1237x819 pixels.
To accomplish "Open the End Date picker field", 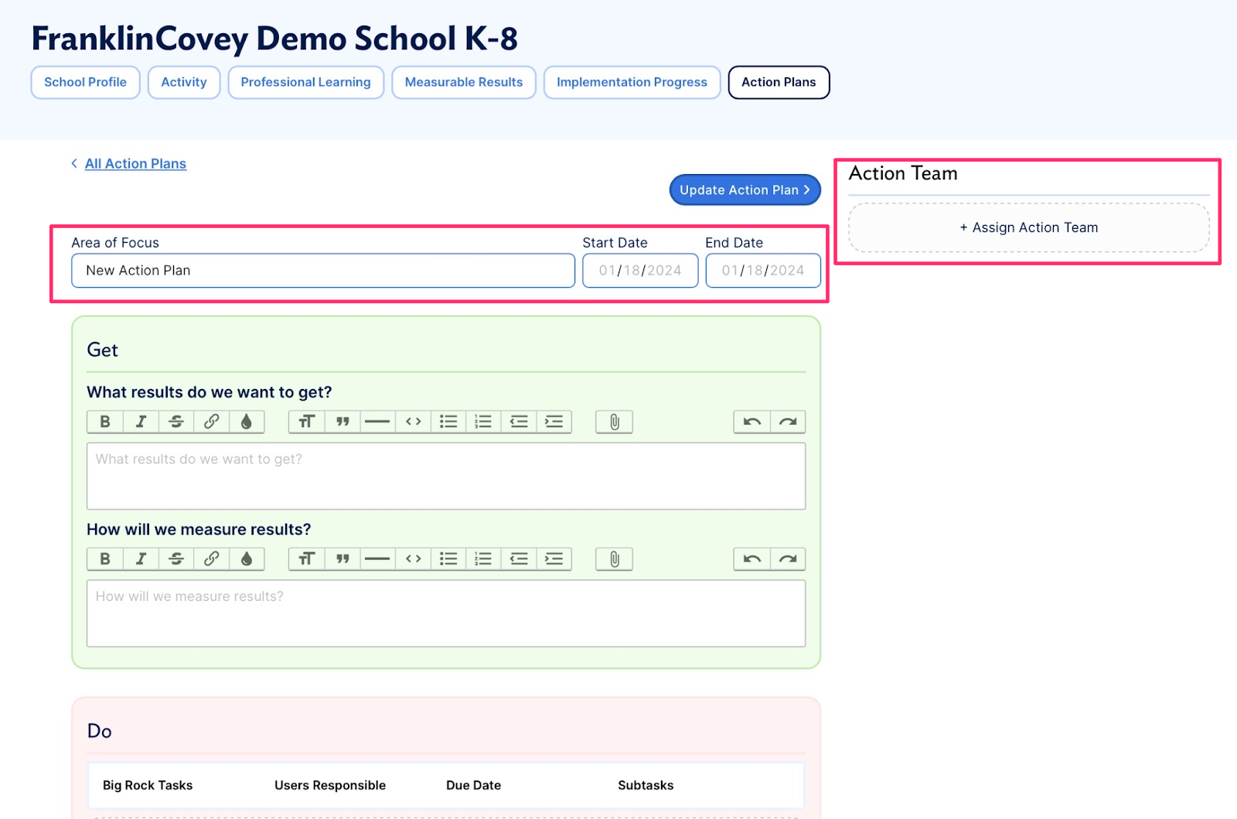I will point(763,271).
